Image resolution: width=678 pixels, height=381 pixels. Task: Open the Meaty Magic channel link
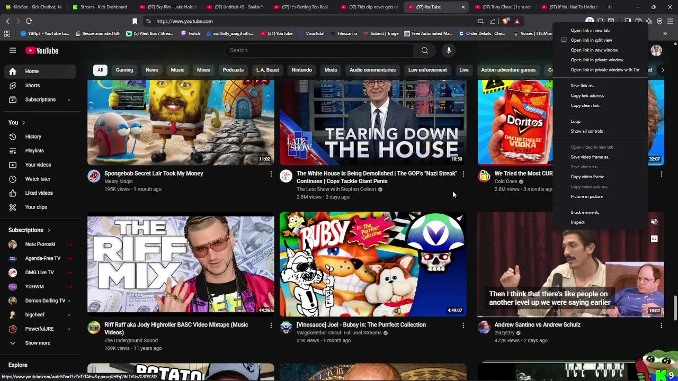119,182
